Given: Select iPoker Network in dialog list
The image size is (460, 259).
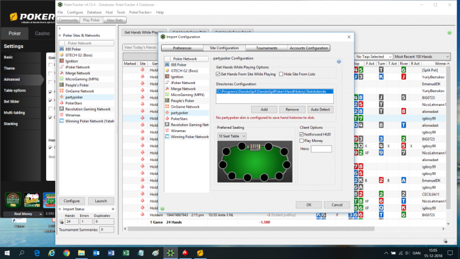Looking at the screenshot, I should pyautogui.click(x=183, y=83).
